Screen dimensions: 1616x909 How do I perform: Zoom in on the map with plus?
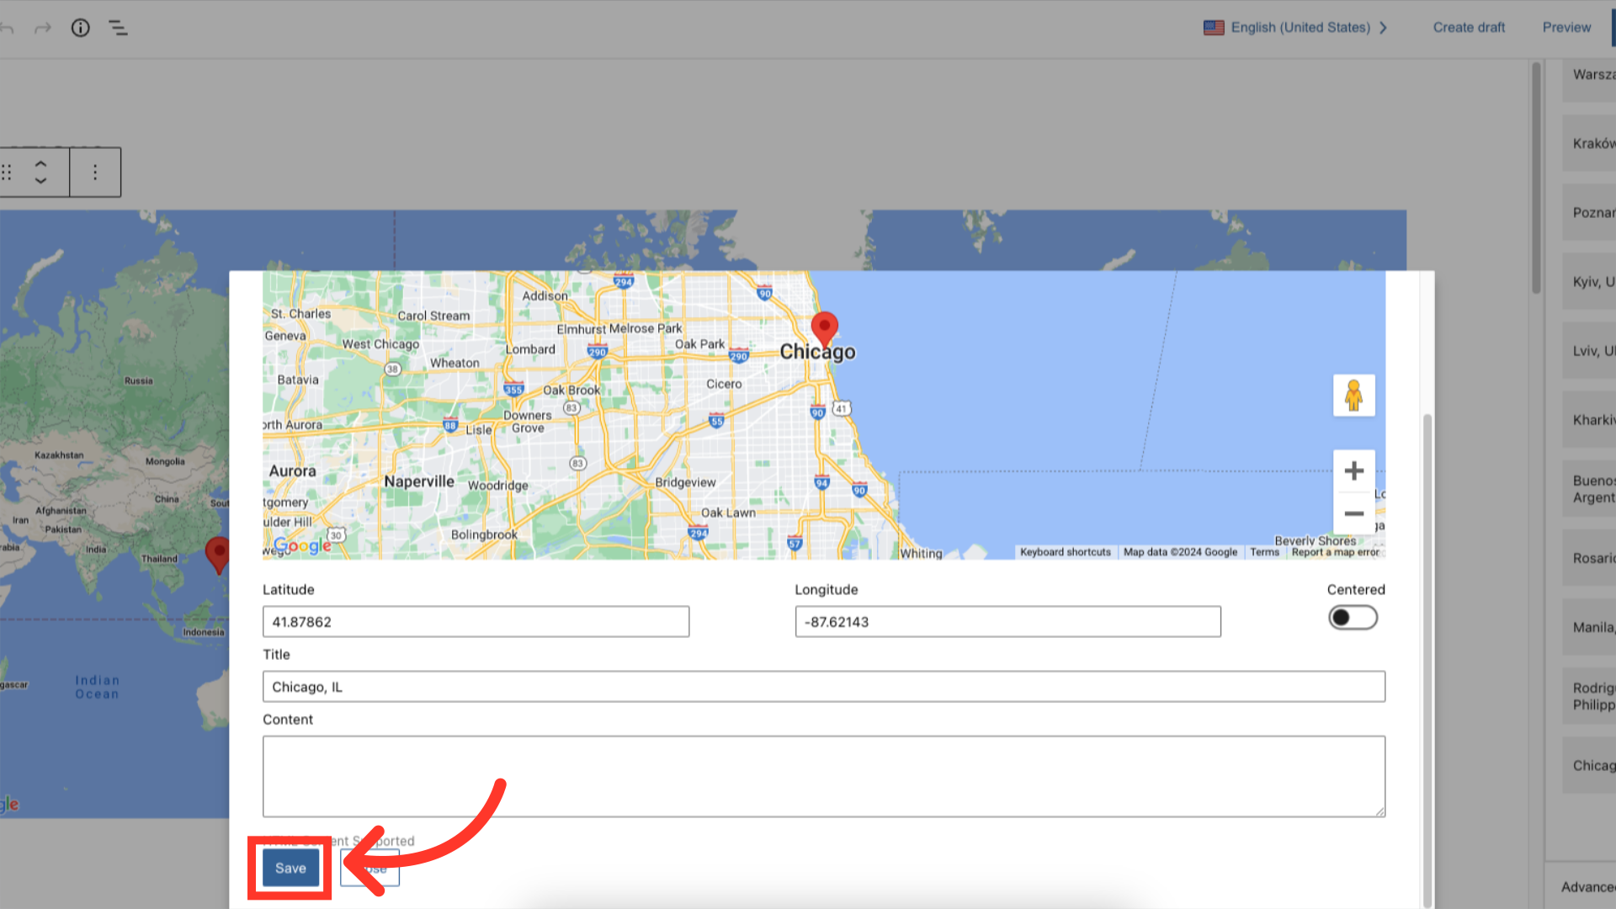coord(1353,470)
